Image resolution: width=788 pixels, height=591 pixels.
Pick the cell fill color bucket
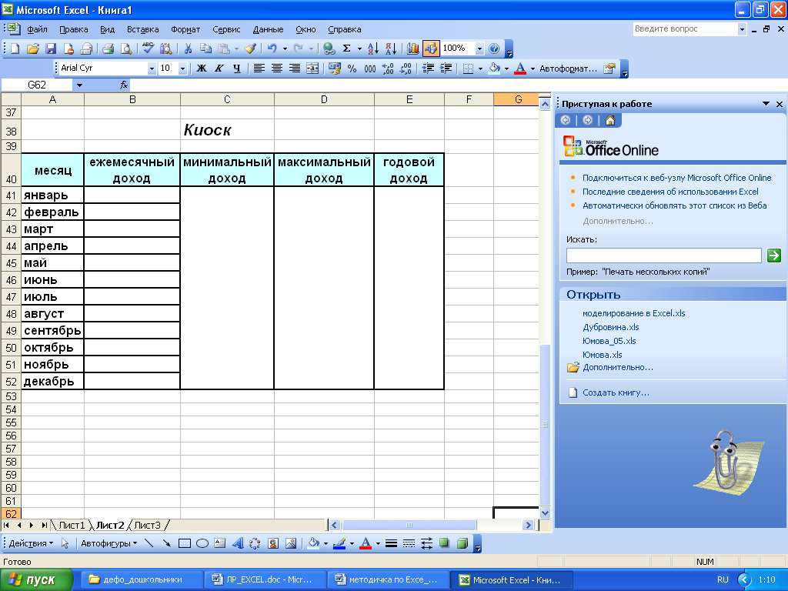pos(494,68)
